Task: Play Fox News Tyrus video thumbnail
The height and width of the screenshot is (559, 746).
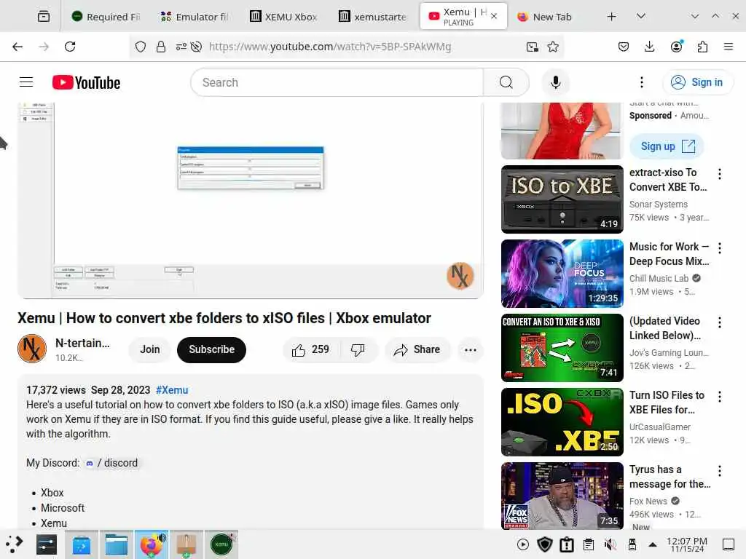Action: [x=562, y=496]
